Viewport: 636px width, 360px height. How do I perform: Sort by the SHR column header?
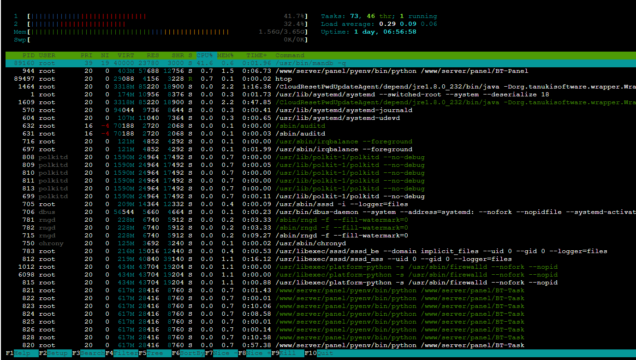[x=178, y=55]
